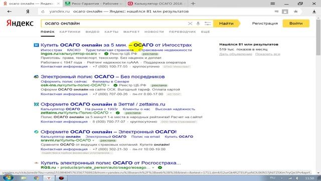Open the Филиалы в Самаре sitelink
Screen dimensions: 321x181
coord(110,81)
